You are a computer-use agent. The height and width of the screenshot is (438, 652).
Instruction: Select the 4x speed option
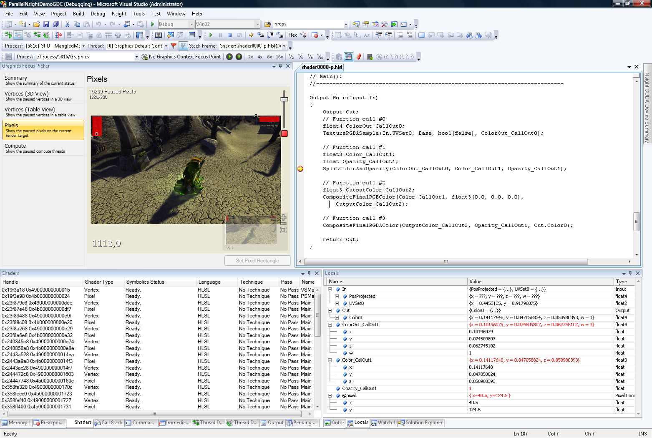point(260,57)
